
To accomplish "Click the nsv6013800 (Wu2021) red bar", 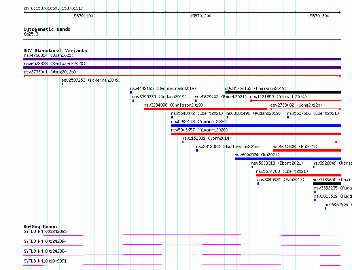I will point(307,150).
